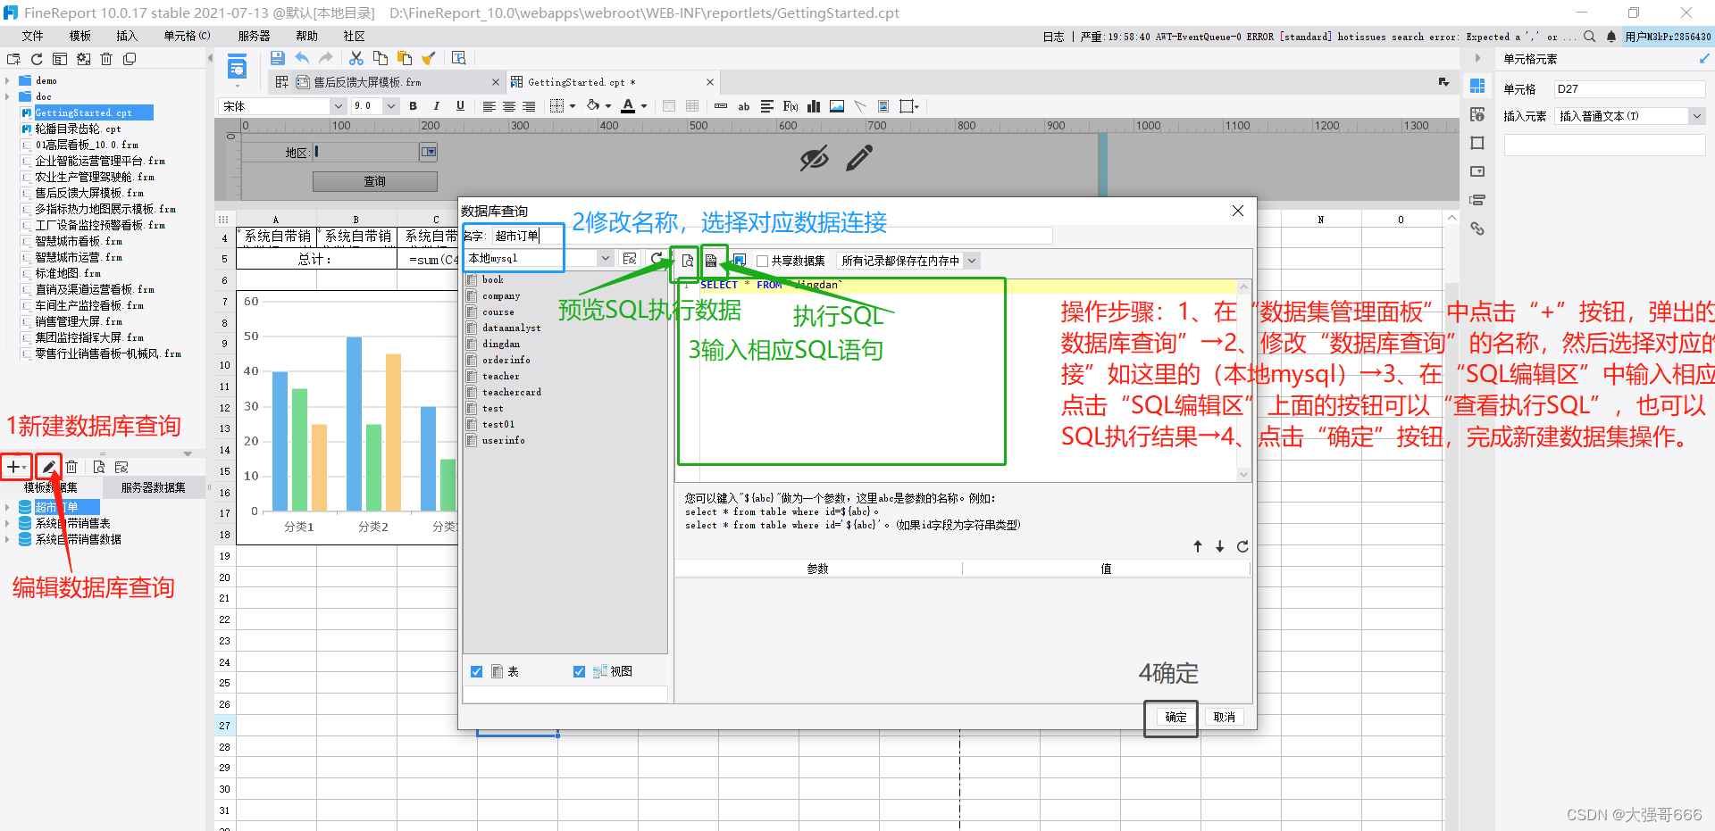Apply italic formatting

coord(437,106)
